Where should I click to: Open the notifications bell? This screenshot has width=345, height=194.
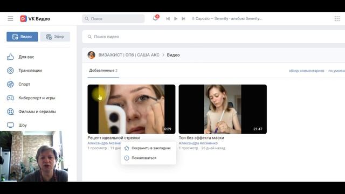click(x=155, y=18)
